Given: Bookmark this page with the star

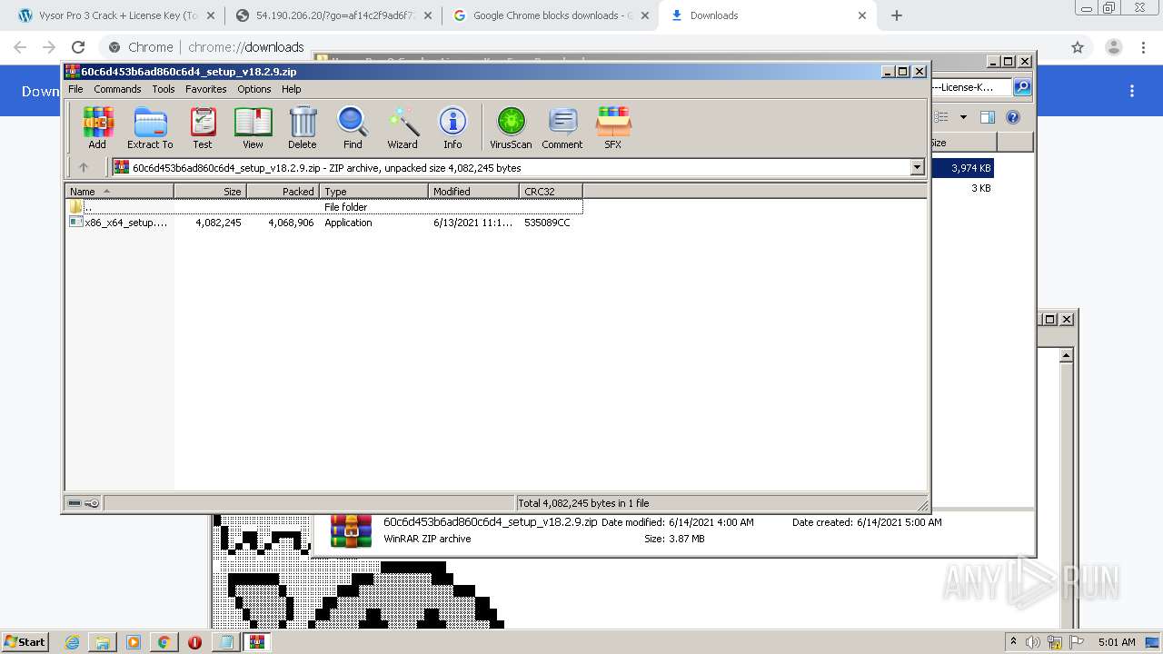Looking at the screenshot, I should click(1078, 47).
